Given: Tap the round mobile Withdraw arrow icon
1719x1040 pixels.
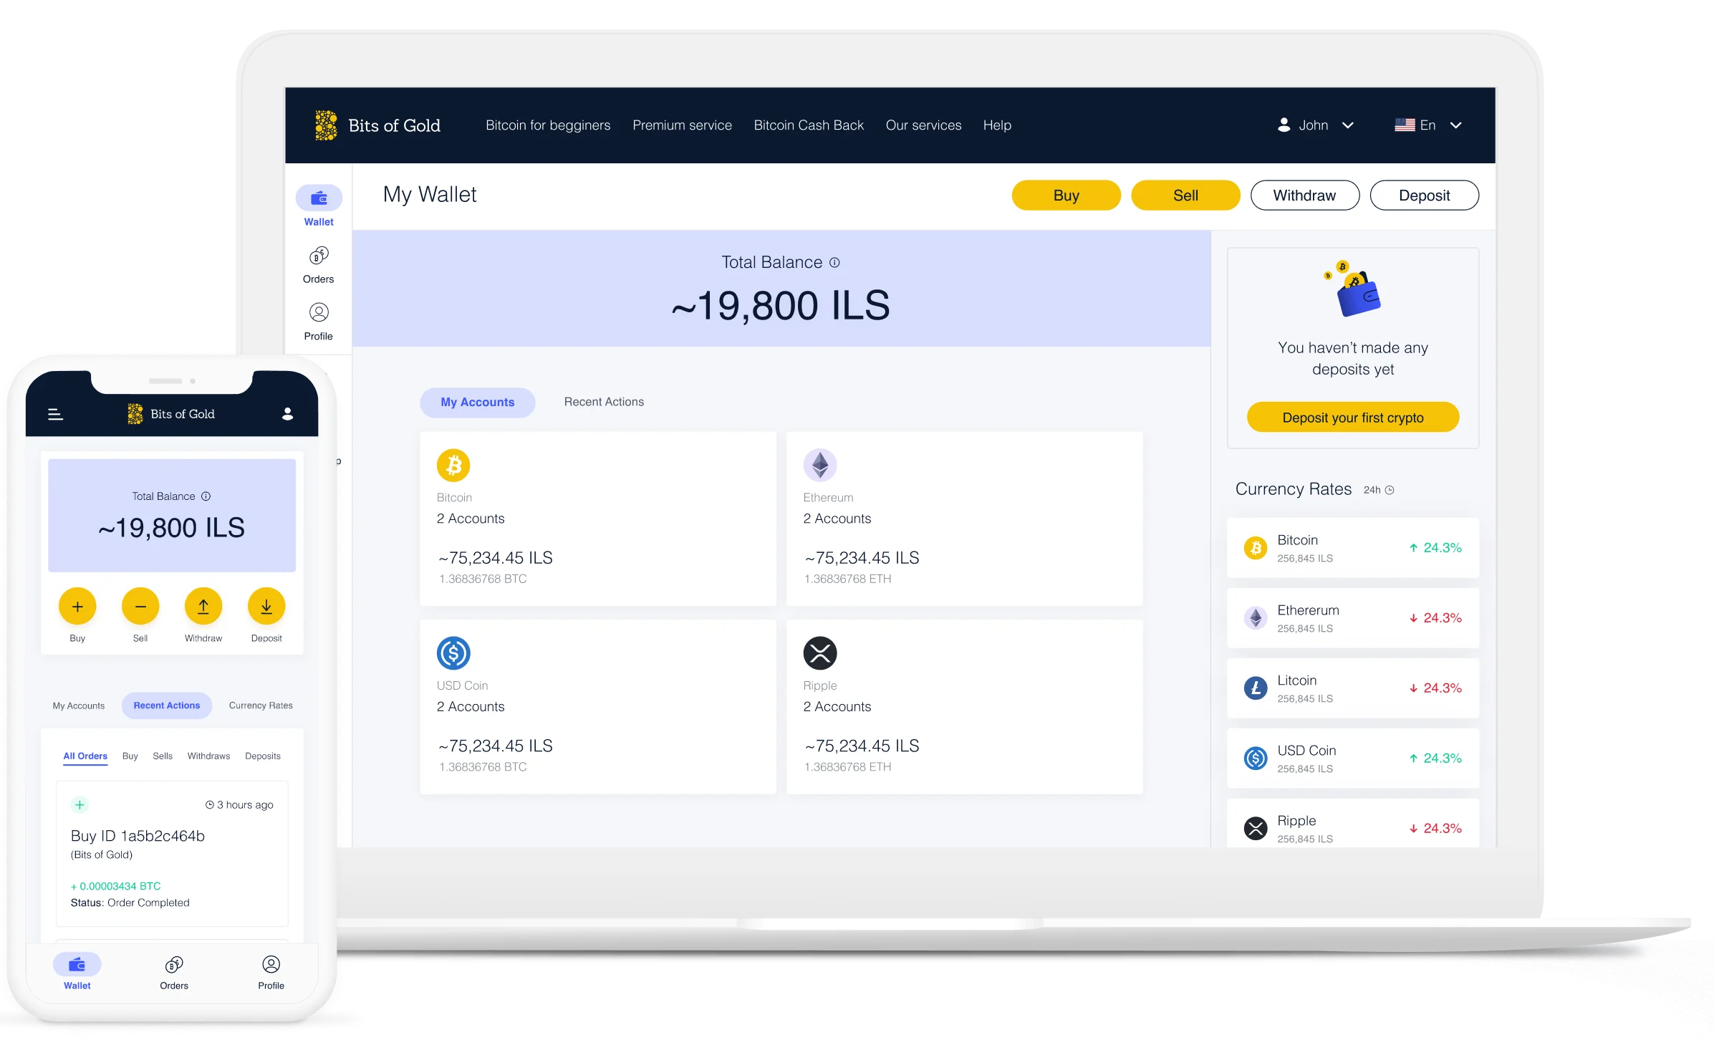Looking at the screenshot, I should [203, 607].
